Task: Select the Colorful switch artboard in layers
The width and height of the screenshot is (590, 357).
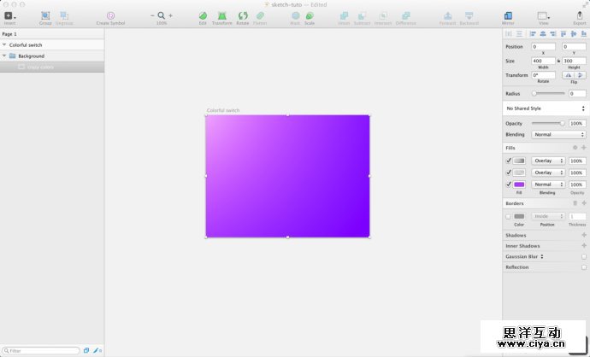Action: [26, 44]
